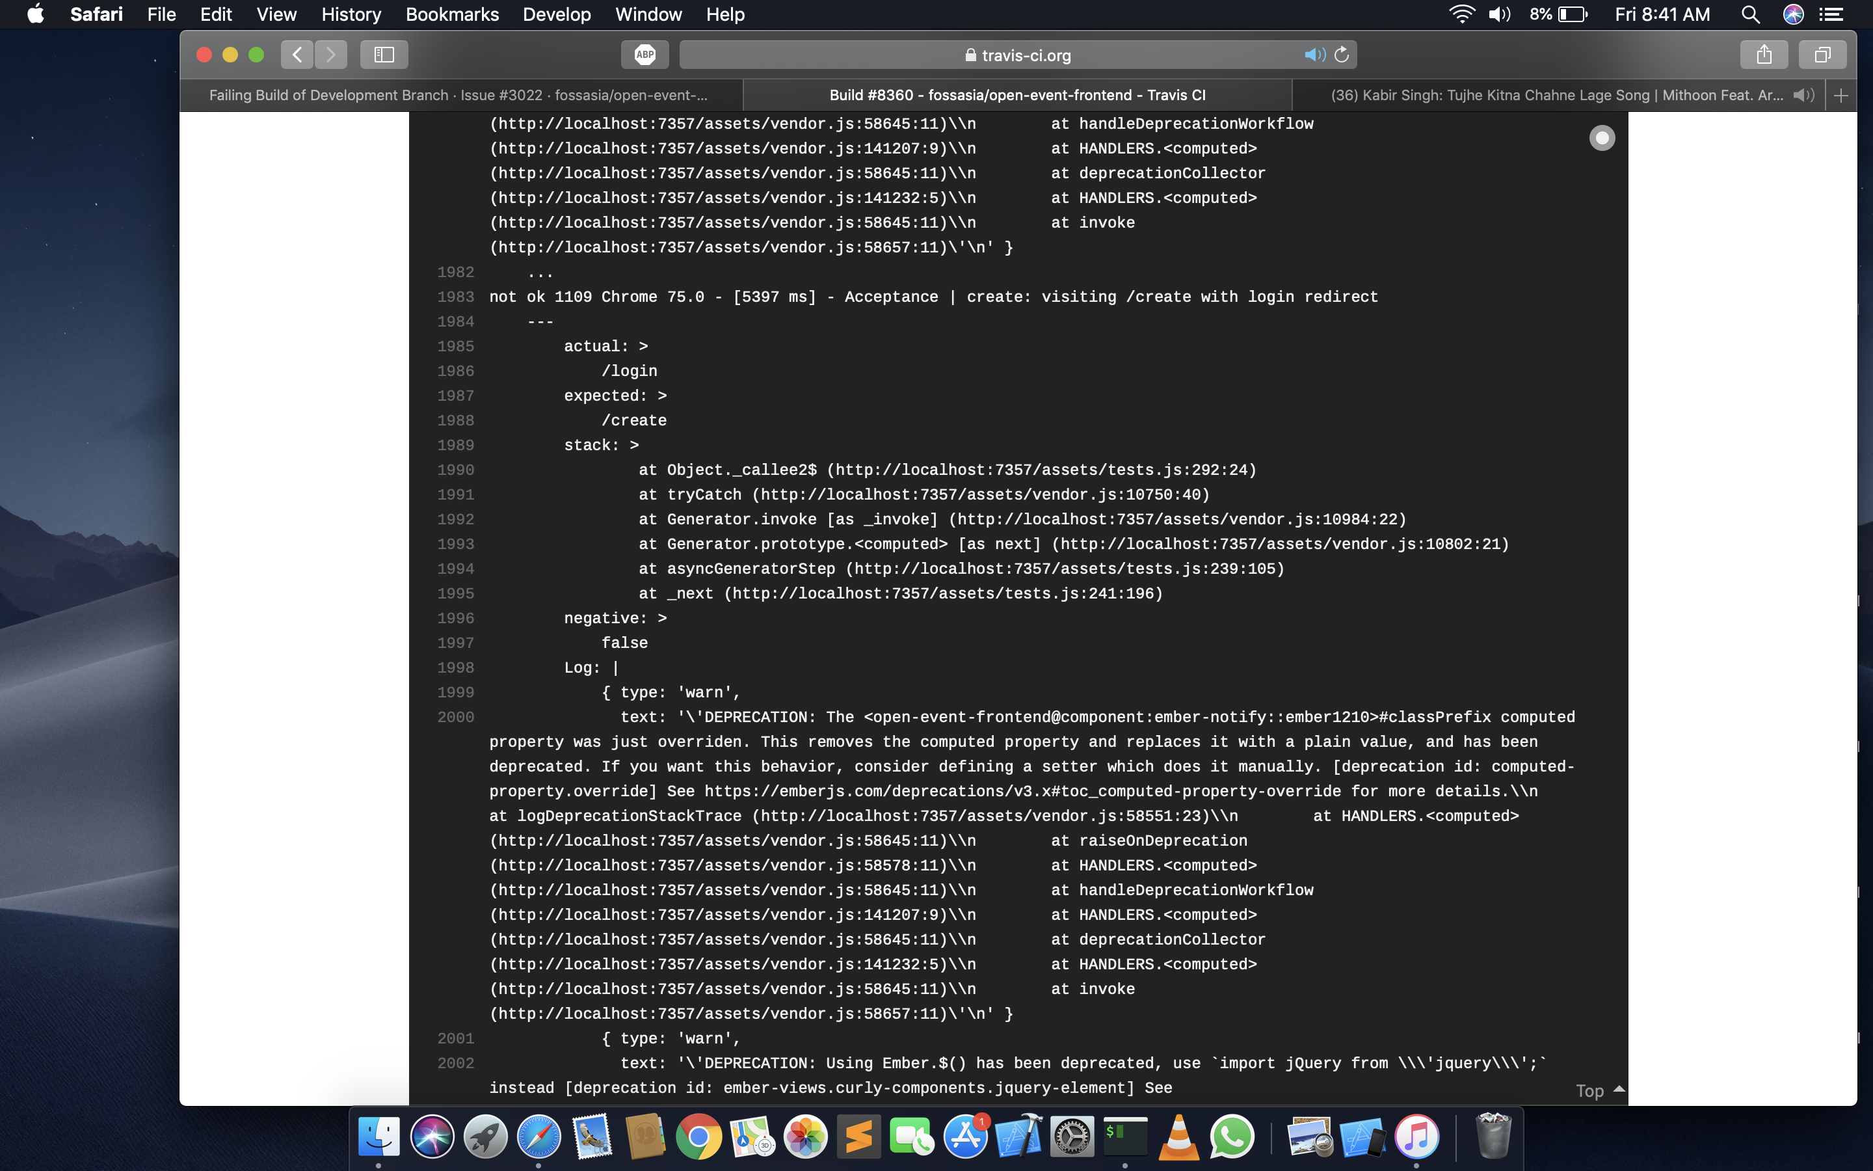
Task: Open App Store from the Dock
Action: point(966,1136)
